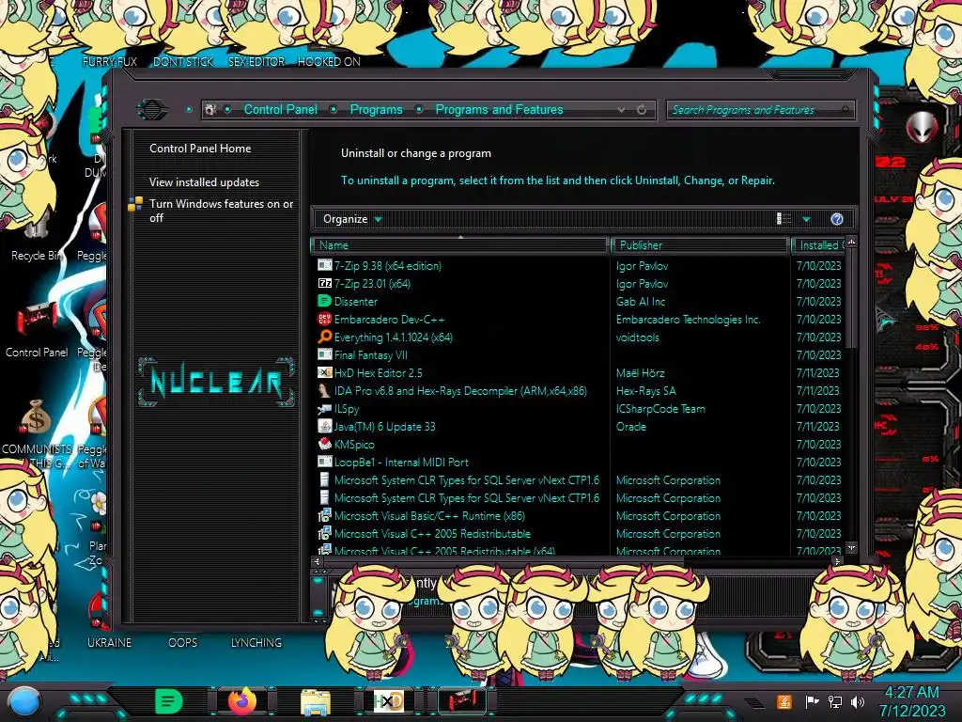Image resolution: width=962 pixels, height=722 pixels.
Task: Select the green Dissenter icon in list
Action: coord(324,301)
